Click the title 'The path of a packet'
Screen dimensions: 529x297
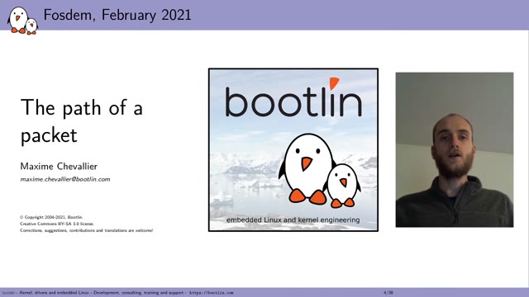click(x=82, y=121)
